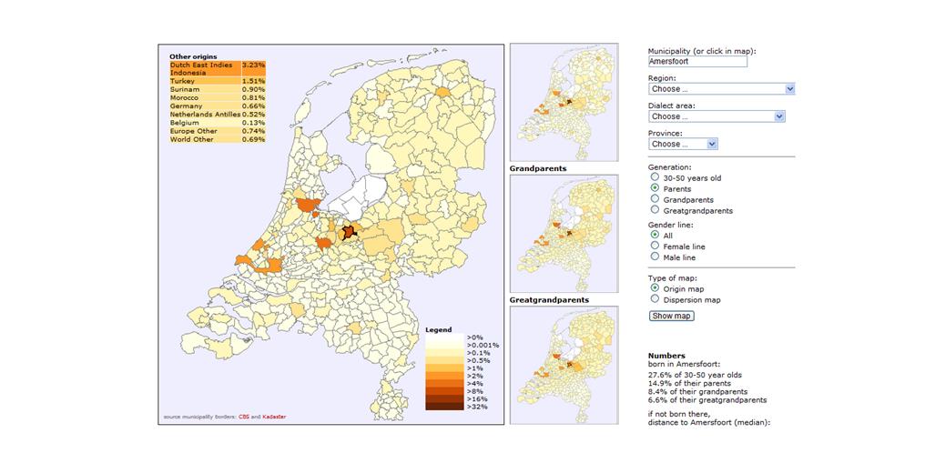The width and height of the screenshot is (925, 453).
Task: Click the Grandparents heading label
Action: [x=538, y=168]
